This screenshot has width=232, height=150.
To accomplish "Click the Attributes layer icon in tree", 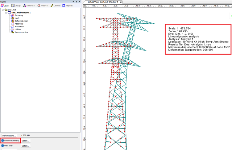I will pos(12,24).
